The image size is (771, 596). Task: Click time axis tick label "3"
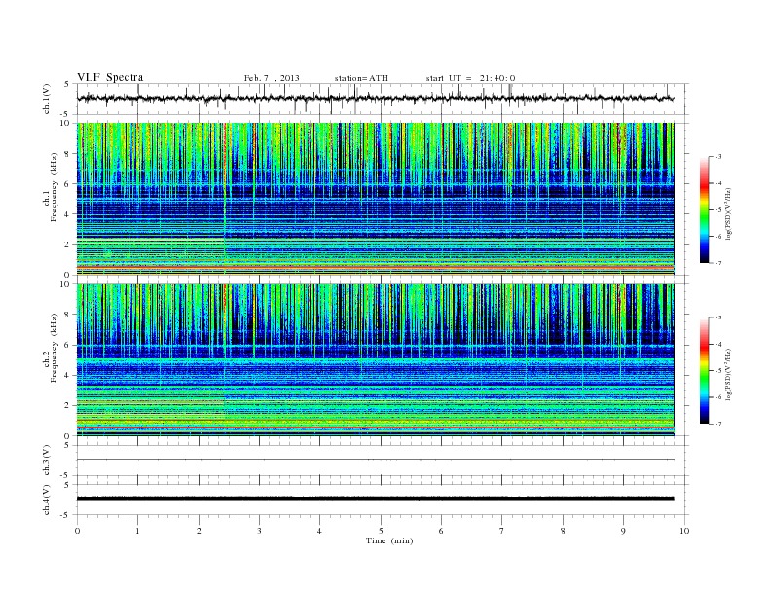[x=260, y=531]
